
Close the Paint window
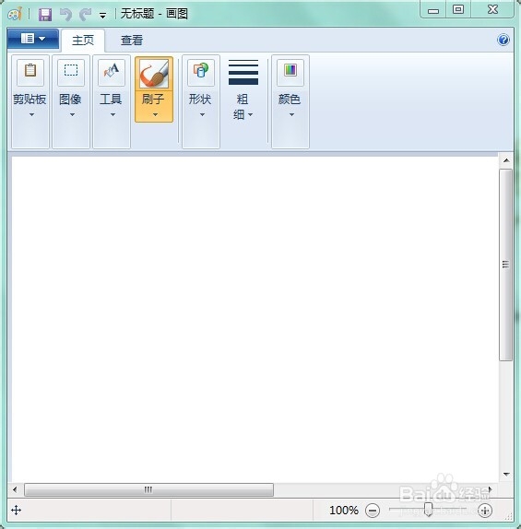492,9
